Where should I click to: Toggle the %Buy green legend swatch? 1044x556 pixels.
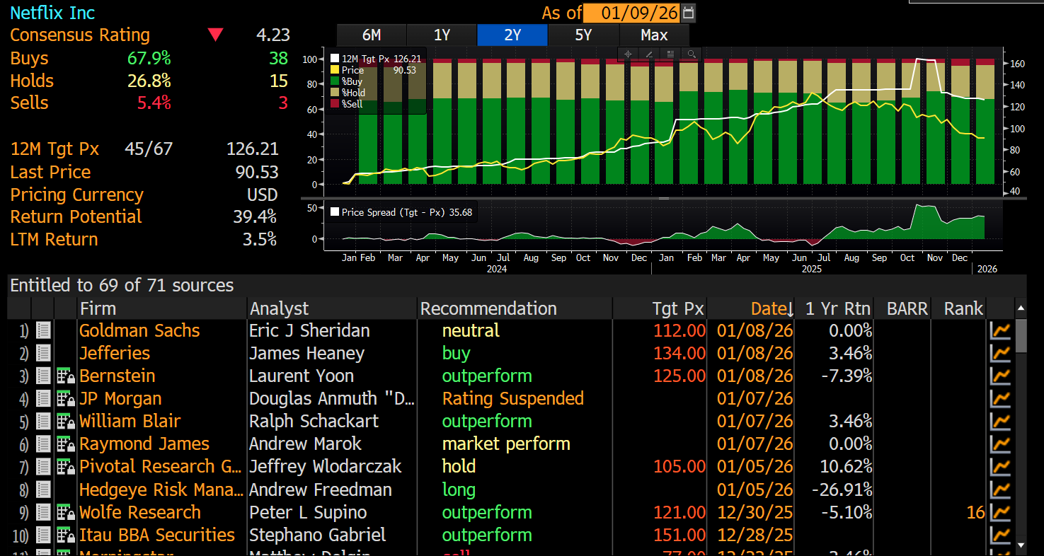point(335,81)
